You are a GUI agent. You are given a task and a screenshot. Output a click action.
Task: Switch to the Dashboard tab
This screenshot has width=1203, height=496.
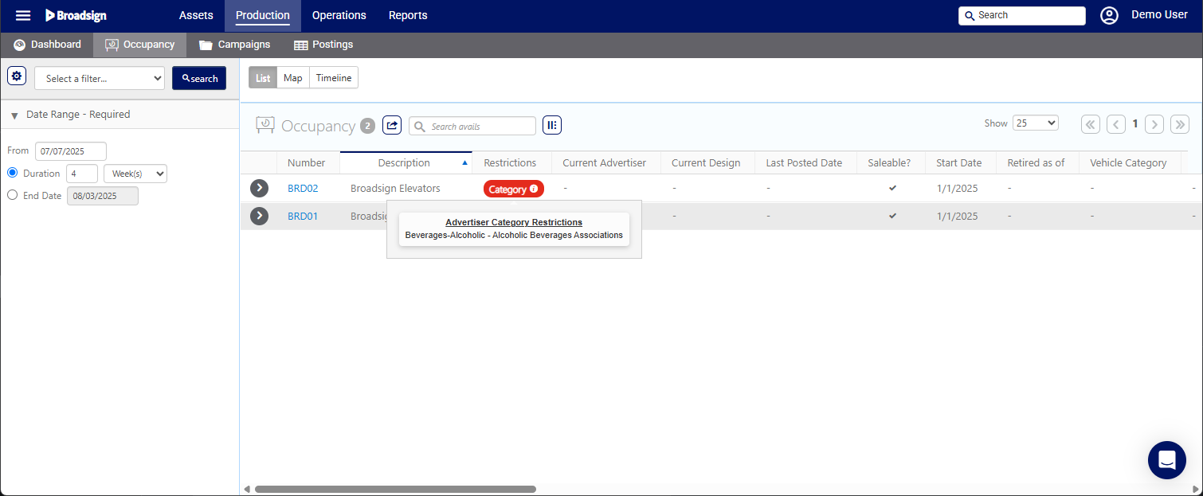(x=47, y=45)
